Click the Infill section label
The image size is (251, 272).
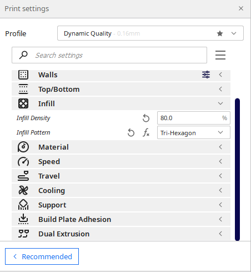[x=47, y=103]
